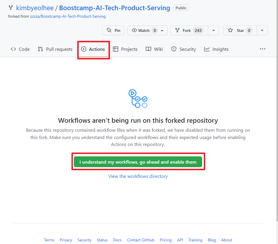Open the zzsza upstream repository link
The height and width of the screenshot is (244, 278).
coord(68,16)
